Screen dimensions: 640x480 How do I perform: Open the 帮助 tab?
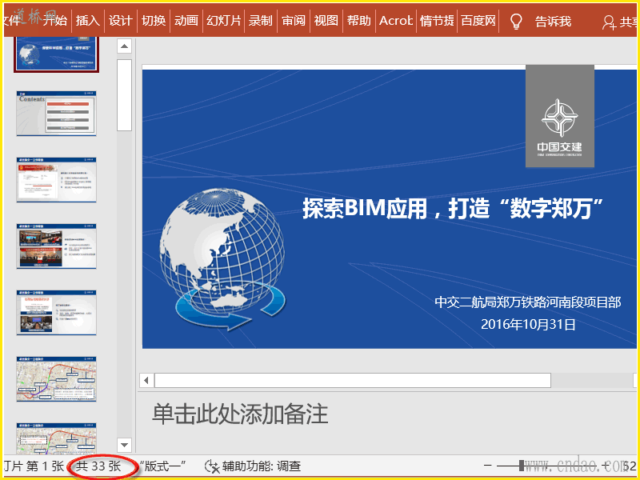point(359,21)
